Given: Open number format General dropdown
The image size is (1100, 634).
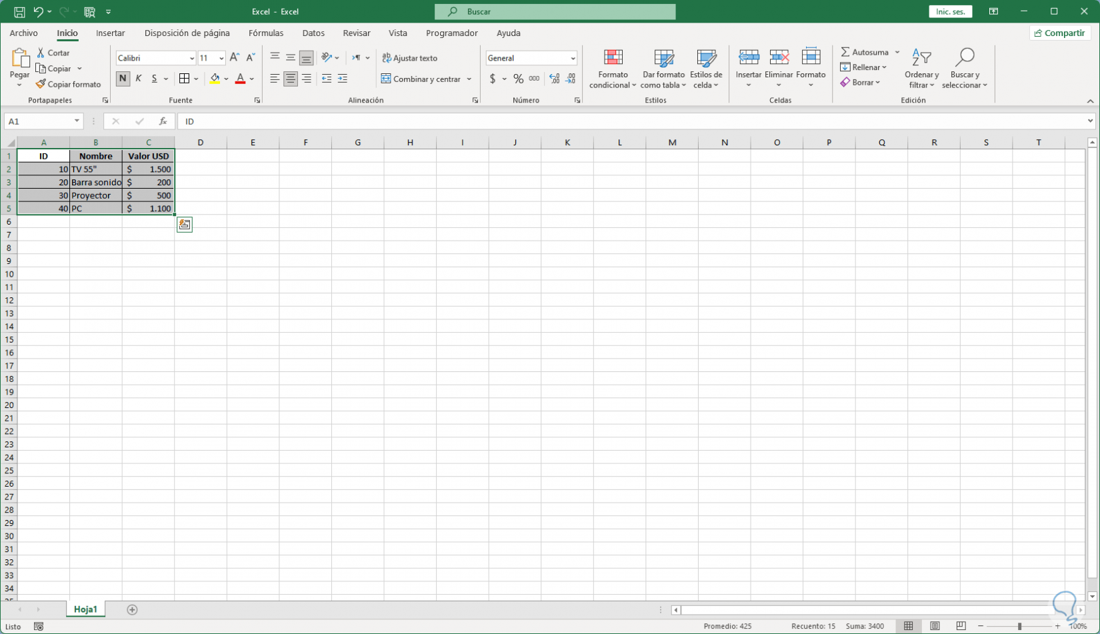Looking at the screenshot, I should 572,59.
